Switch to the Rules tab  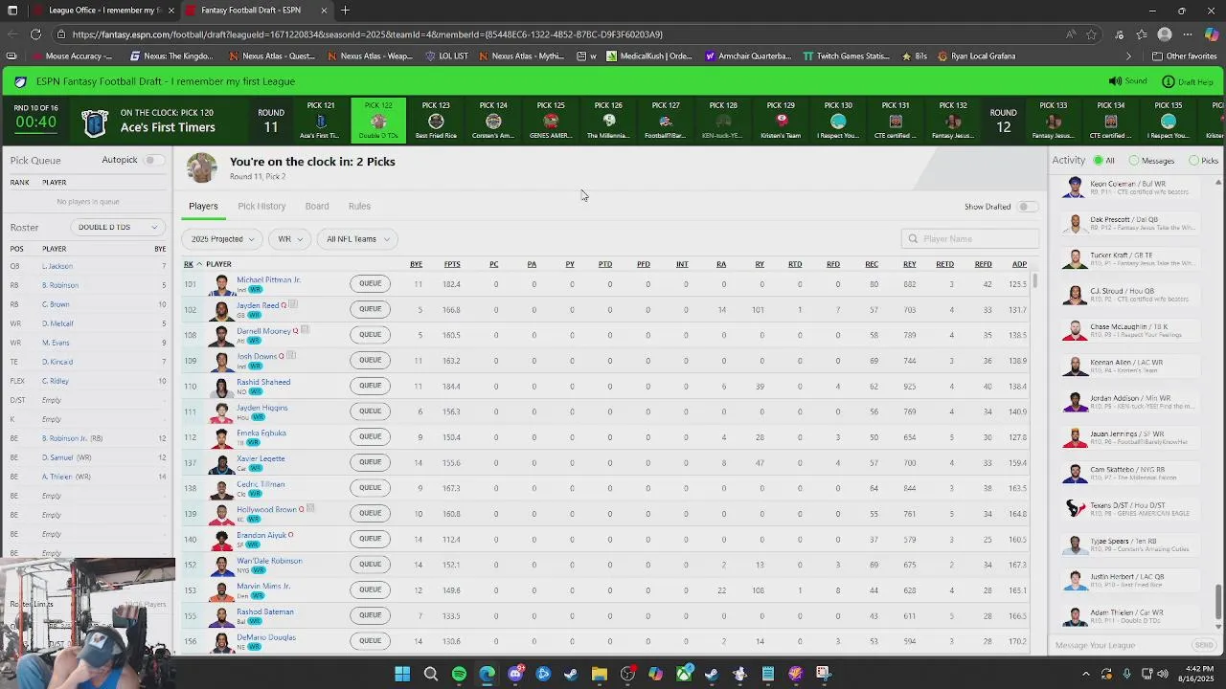[x=359, y=207]
